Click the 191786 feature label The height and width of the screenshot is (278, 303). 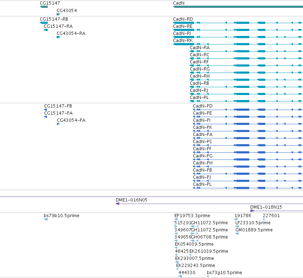coord(243,216)
